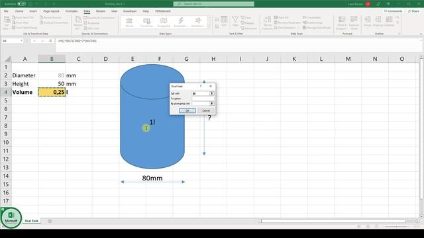Add a new sheet with plus button
Image resolution: width=424 pixels, height=238 pixels.
50,221
